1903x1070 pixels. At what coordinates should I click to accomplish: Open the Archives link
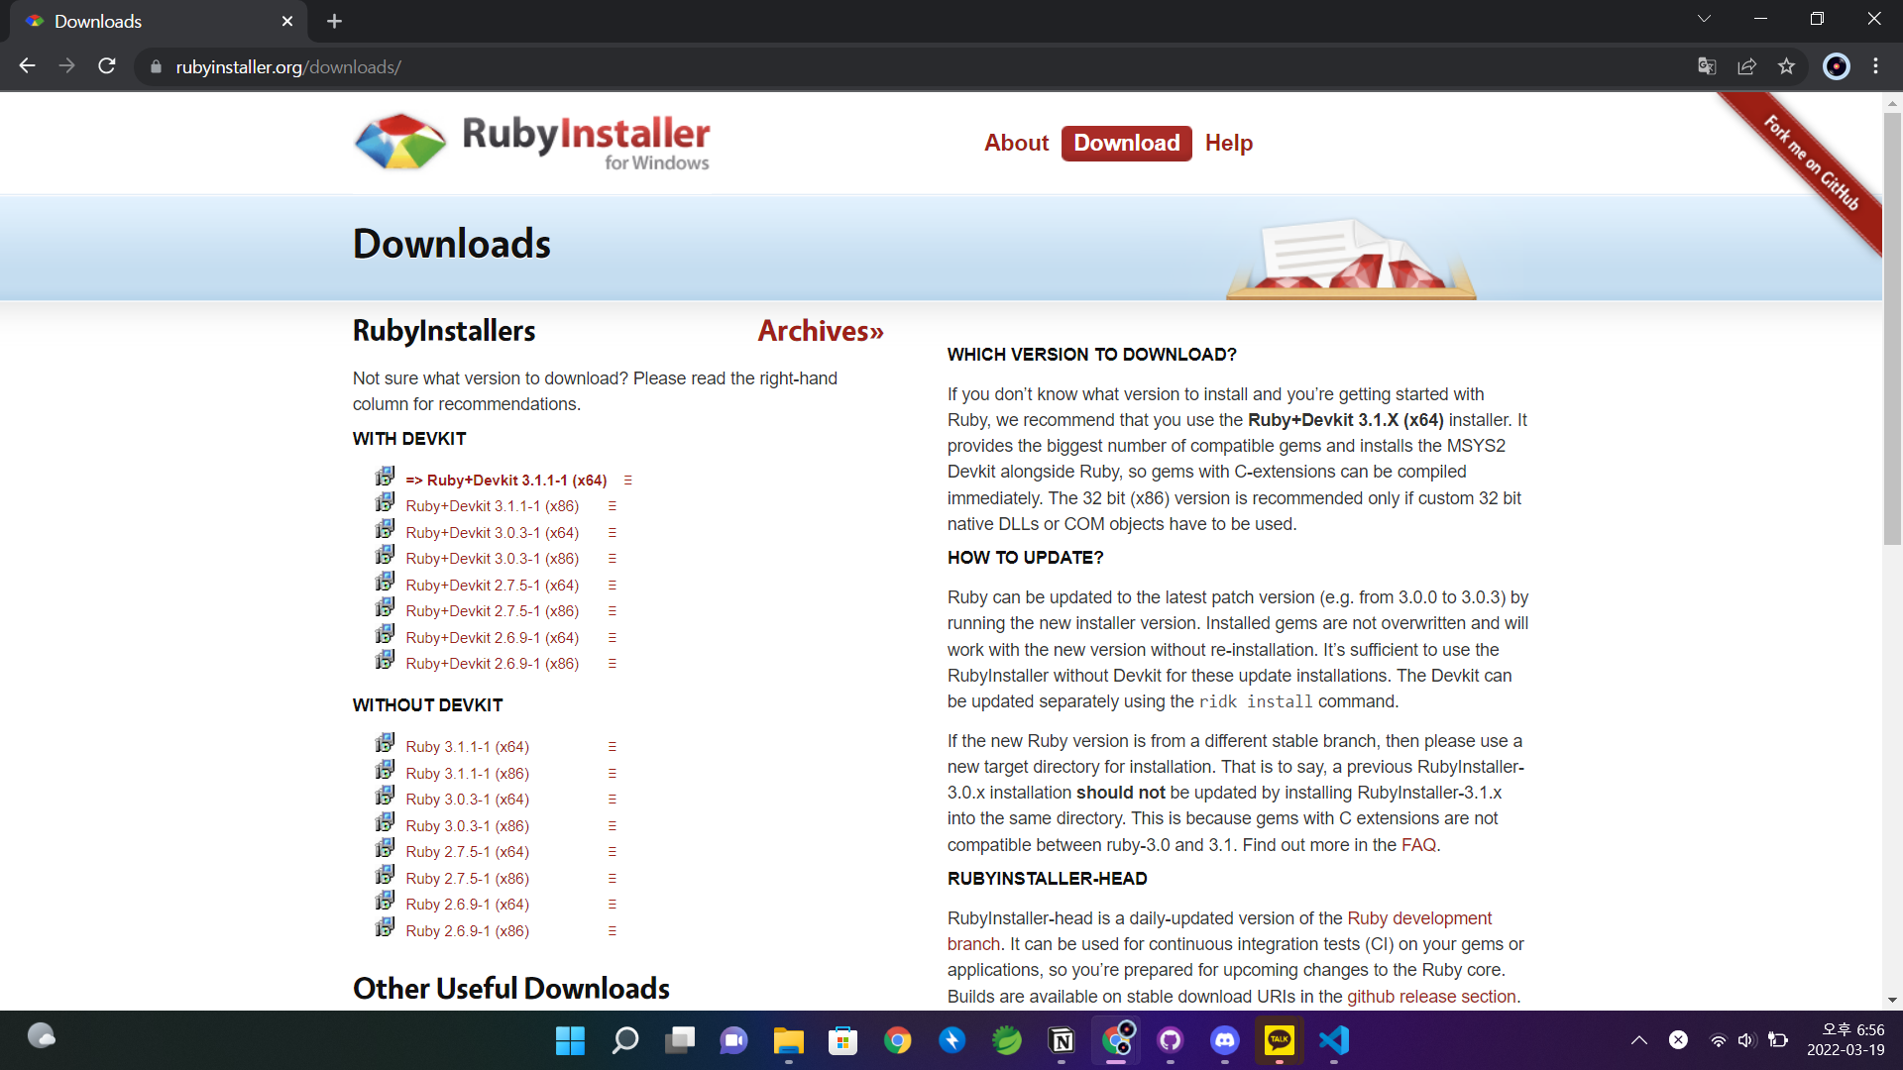tap(820, 331)
